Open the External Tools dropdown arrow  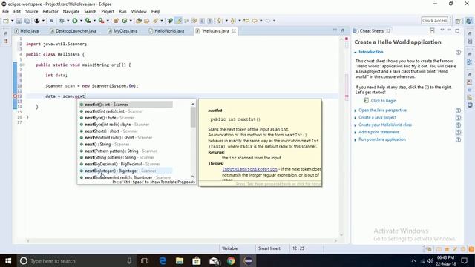tap(108, 21)
